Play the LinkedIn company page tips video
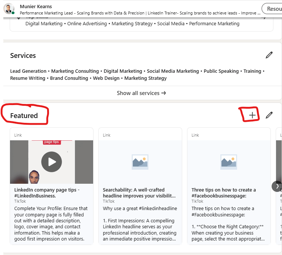Screen dimensions: 282x255 52,162
